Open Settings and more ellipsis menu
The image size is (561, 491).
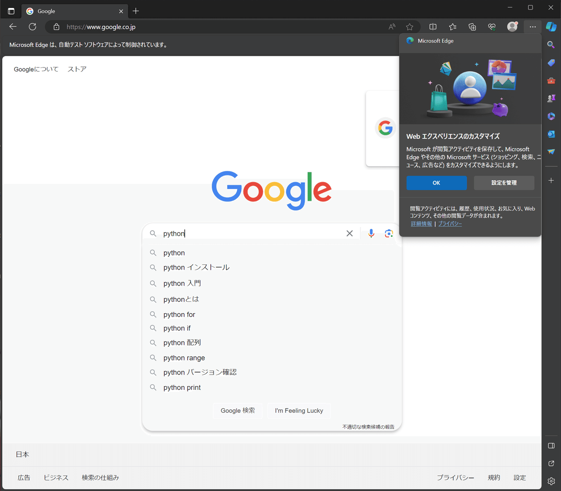532,27
